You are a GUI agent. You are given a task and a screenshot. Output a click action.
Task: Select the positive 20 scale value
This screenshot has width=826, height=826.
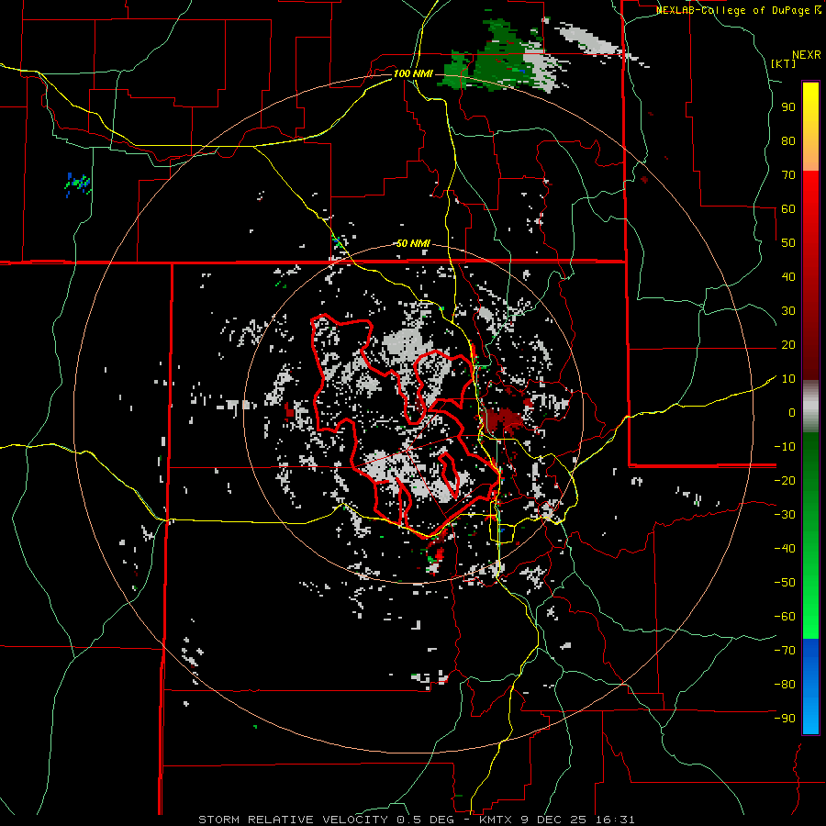click(x=788, y=344)
